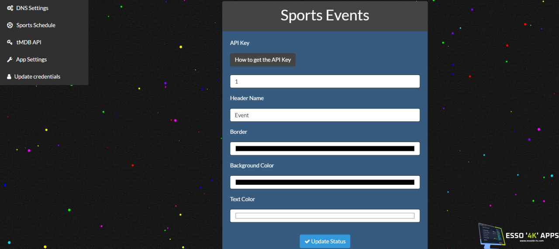Viewport: 559px width, 249px height.
Task: Select the tMDB API menu entry
Action: [x=29, y=42]
